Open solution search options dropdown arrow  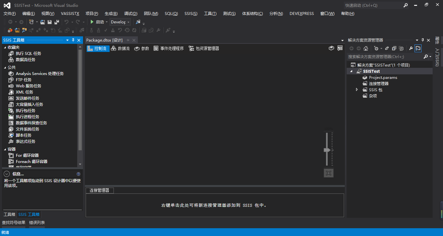click(430, 56)
